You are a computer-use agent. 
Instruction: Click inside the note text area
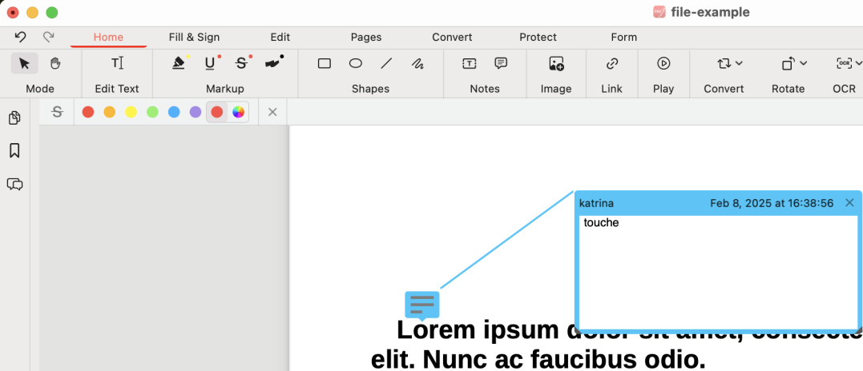(x=717, y=272)
